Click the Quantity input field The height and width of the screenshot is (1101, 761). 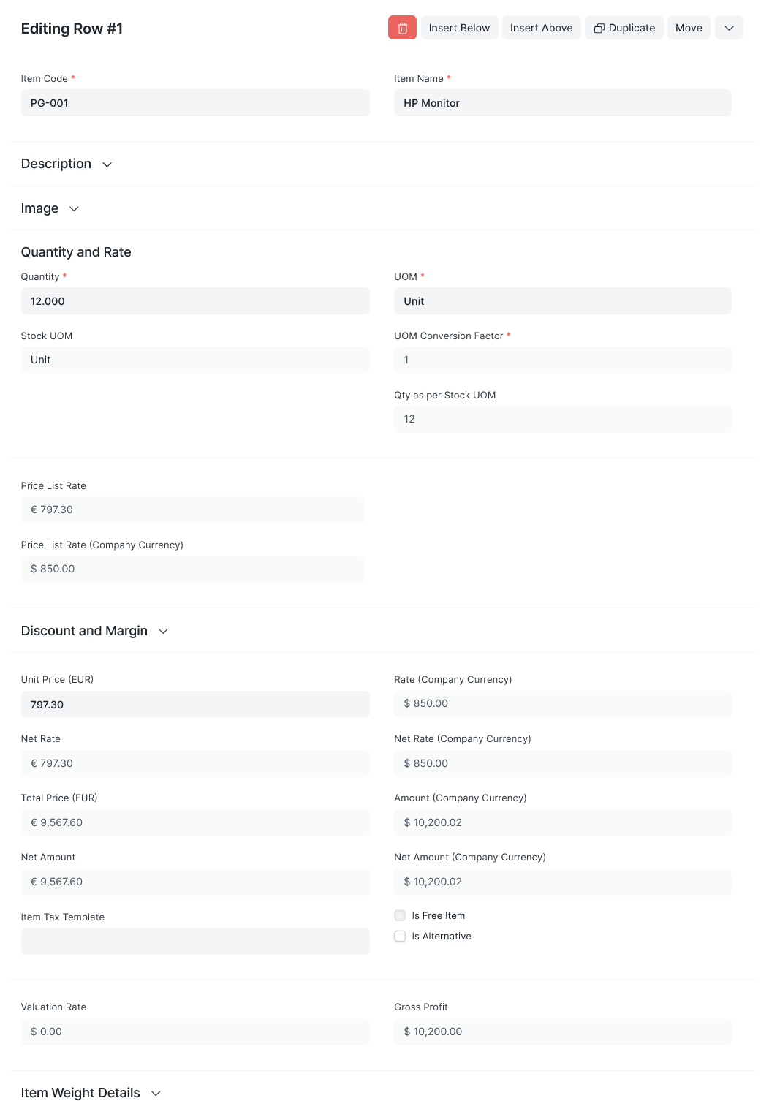tap(195, 301)
